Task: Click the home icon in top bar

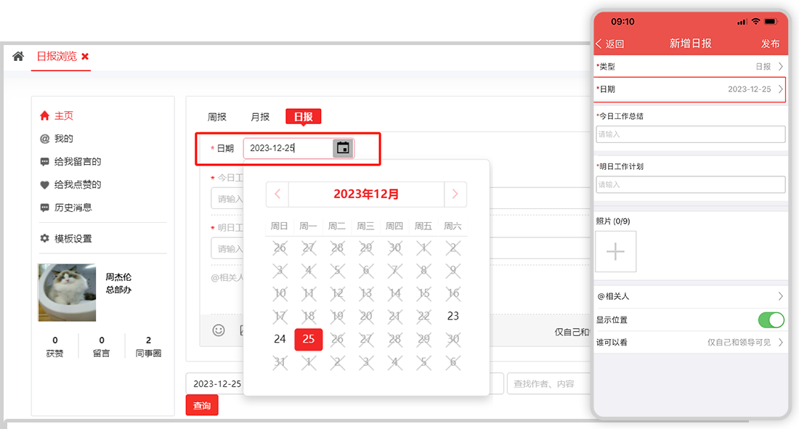Action: (x=18, y=57)
